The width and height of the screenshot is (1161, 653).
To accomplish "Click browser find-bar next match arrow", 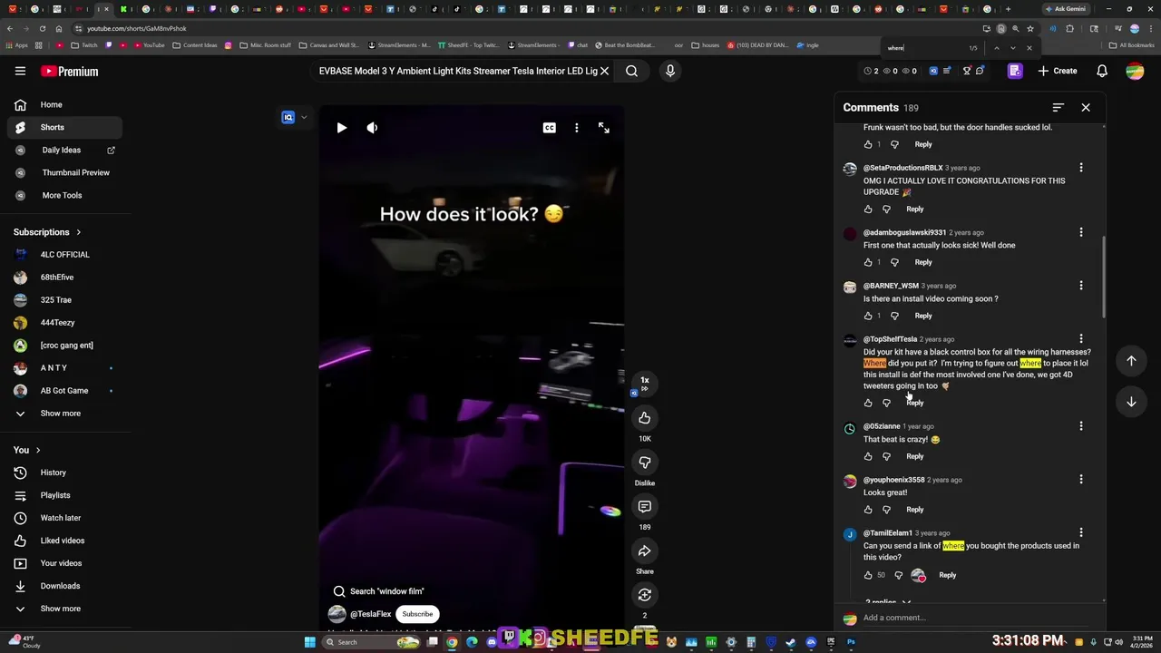I will point(1012,48).
